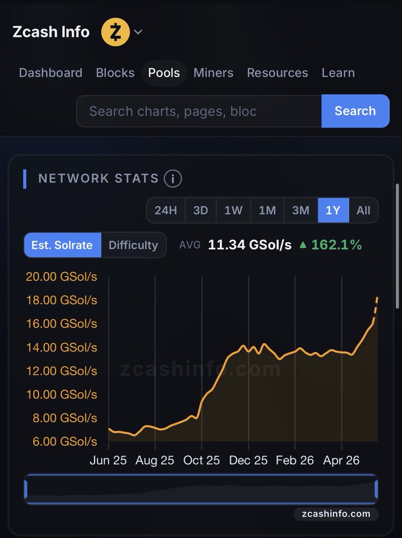Click the 20.00 GSol/s axis label
402x538 pixels.
[x=61, y=276]
